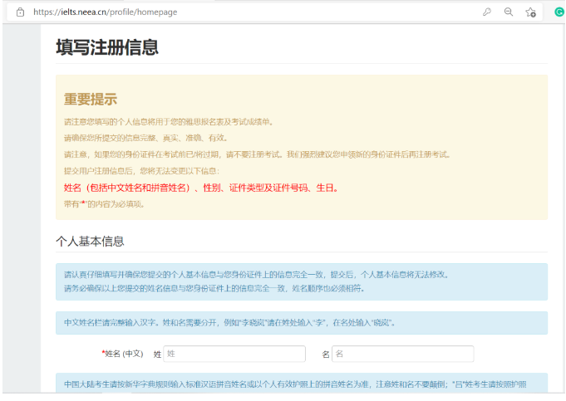This screenshot has height=401, width=566.
Task: Select the note starting 中国大陆考生请按新华字典
Action: pyautogui.click(x=295, y=384)
